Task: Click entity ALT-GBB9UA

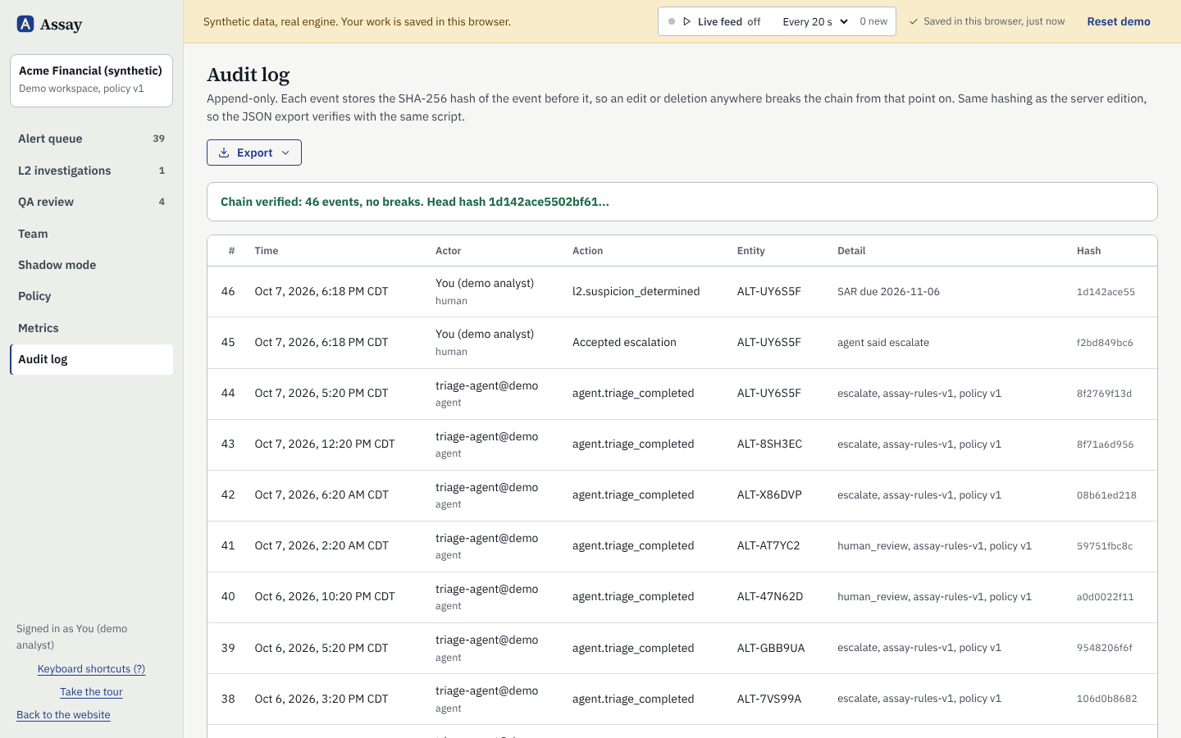Action: click(771, 648)
